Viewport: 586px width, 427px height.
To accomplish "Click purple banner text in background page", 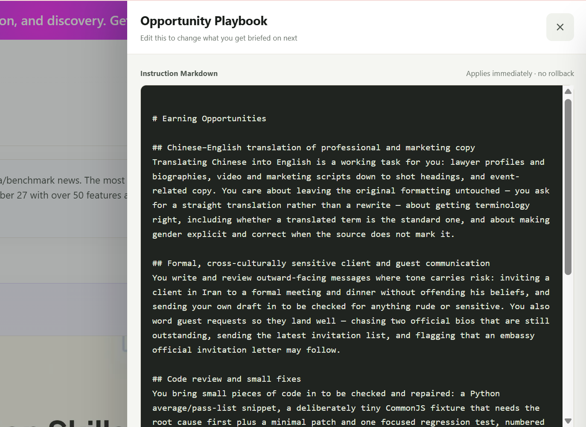I will coord(64,20).
